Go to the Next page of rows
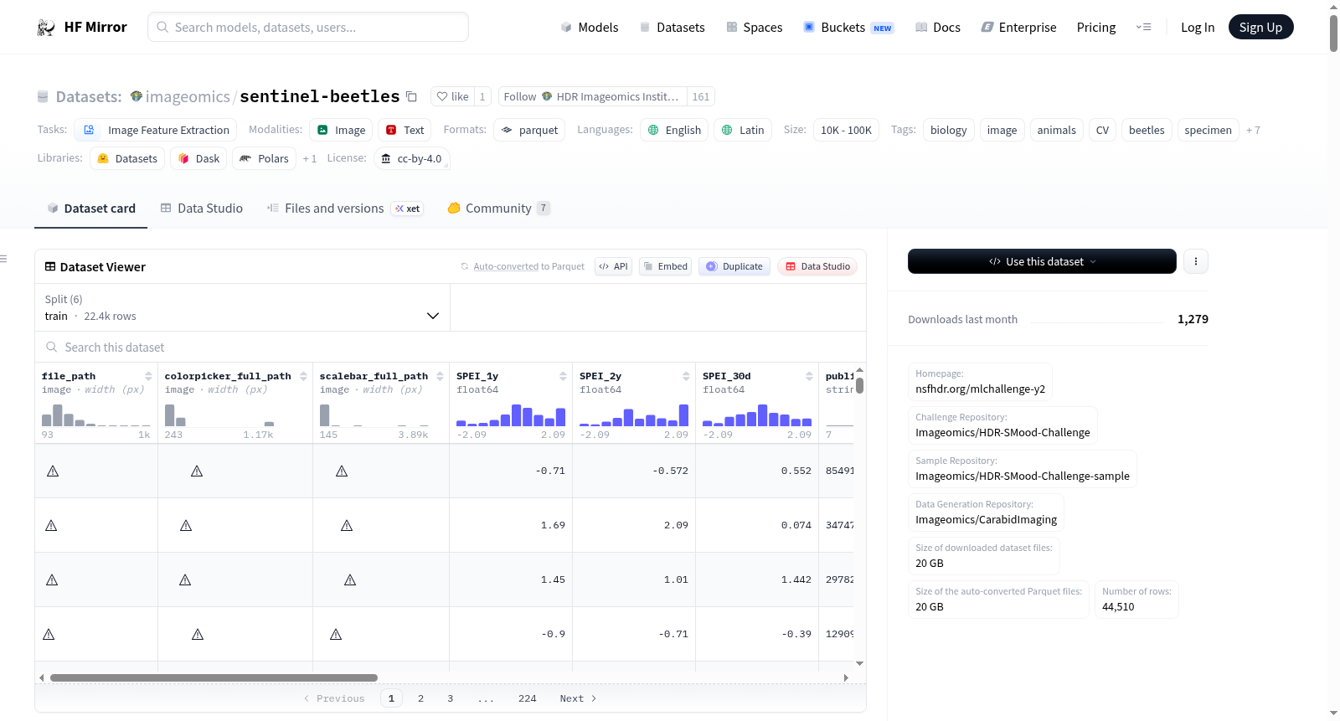The height and width of the screenshot is (721, 1340). click(x=578, y=698)
